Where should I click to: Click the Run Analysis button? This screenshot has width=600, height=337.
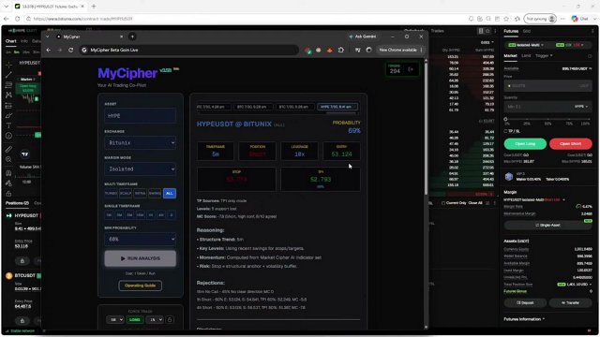[x=140, y=258]
